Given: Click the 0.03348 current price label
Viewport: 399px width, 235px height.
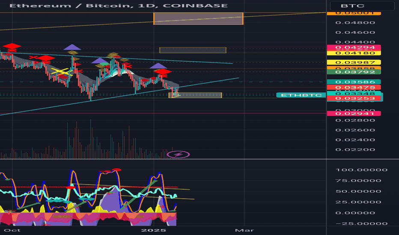Looking at the screenshot, I should coord(355,94).
